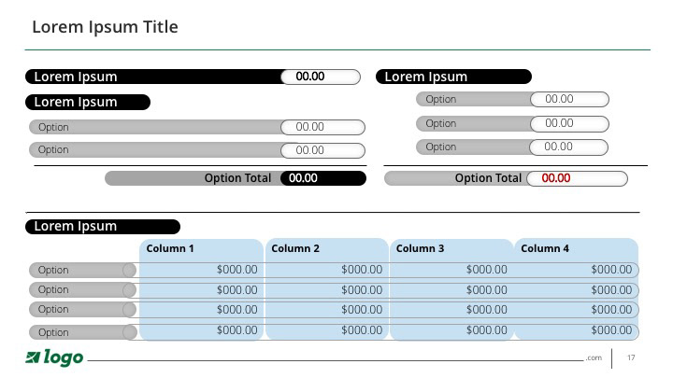Click the green logo in the footer
673x378 pixels.
point(54,357)
